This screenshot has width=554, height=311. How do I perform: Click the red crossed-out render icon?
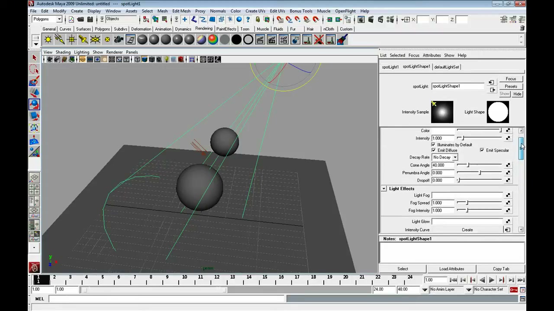(x=319, y=40)
